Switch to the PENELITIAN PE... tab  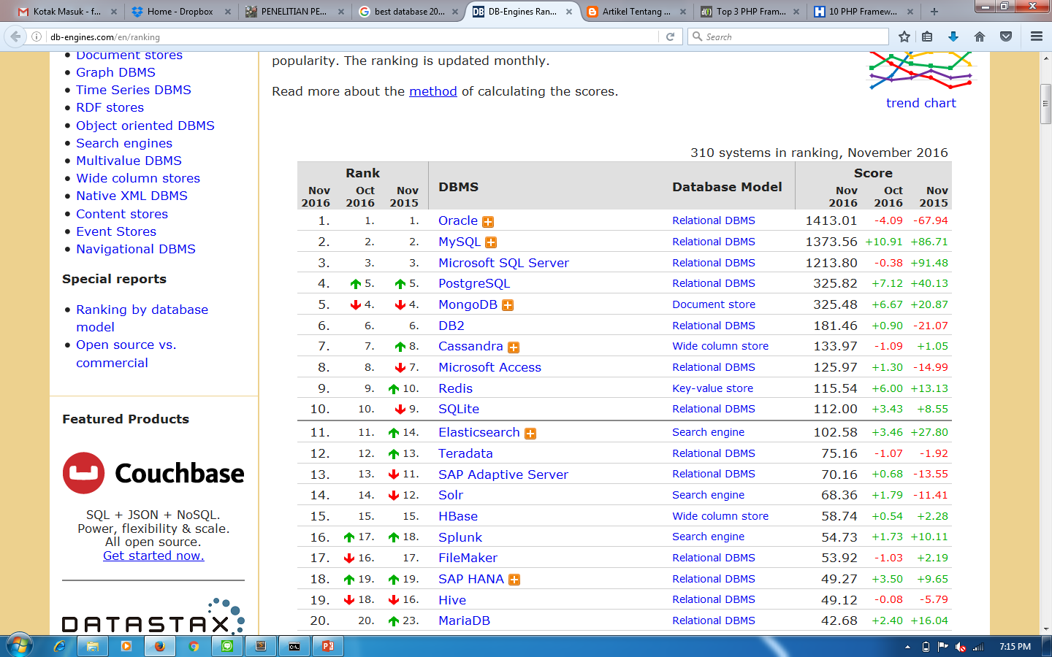click(294, 12)
